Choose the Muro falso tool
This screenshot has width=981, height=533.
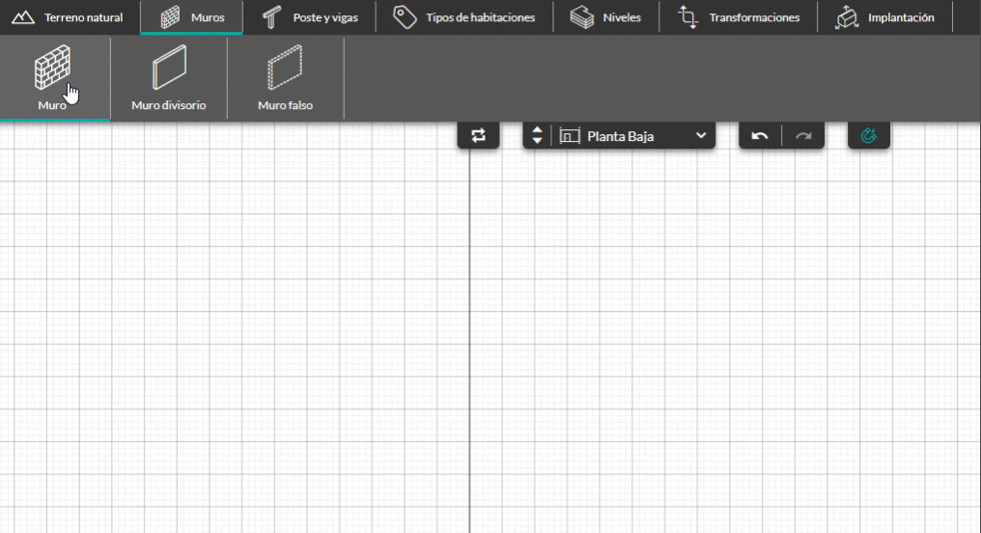pos(285,79)
